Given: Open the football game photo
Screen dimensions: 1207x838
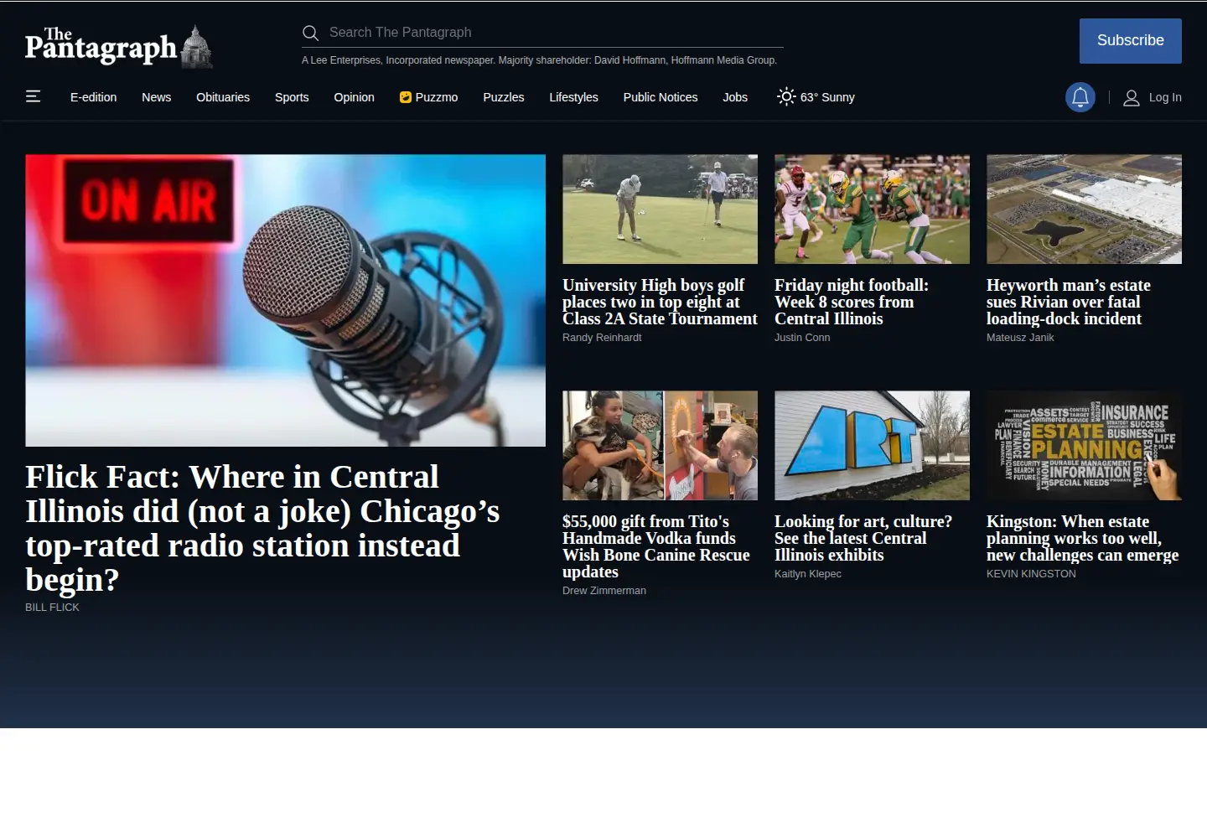Looking at the screenshot, I should coord(872,209).
